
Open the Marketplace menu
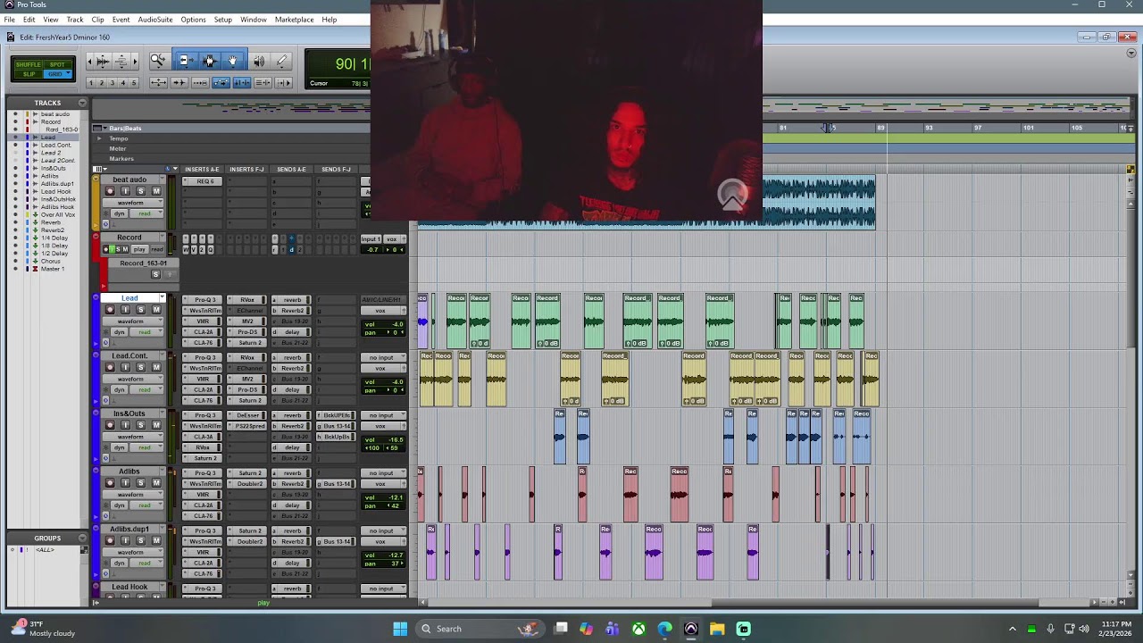pyautogui.click(x=294, y=20)
